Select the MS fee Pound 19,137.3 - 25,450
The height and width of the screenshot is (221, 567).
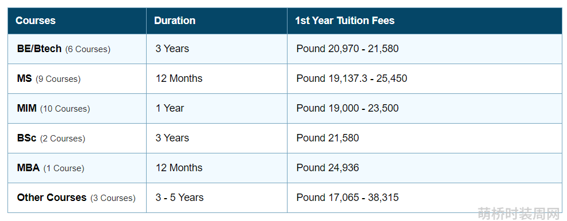point(351,78)
